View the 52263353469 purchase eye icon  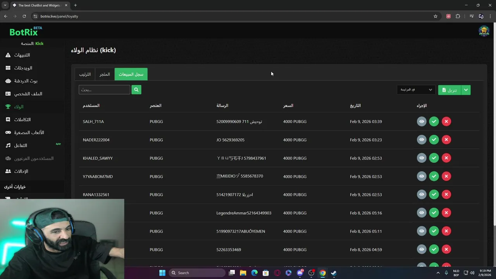(422, 249)
